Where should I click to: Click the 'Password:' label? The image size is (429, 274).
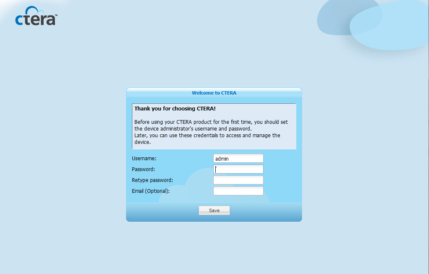pyautogui.click(x=143, y=169)
